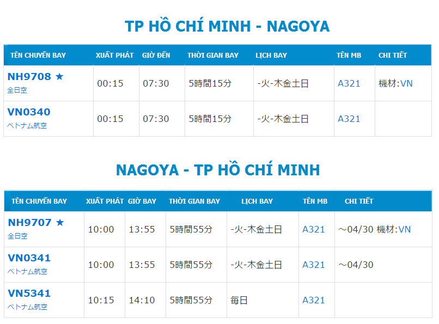Click the VN equipment link in NH9707 row

coord(405,229)
